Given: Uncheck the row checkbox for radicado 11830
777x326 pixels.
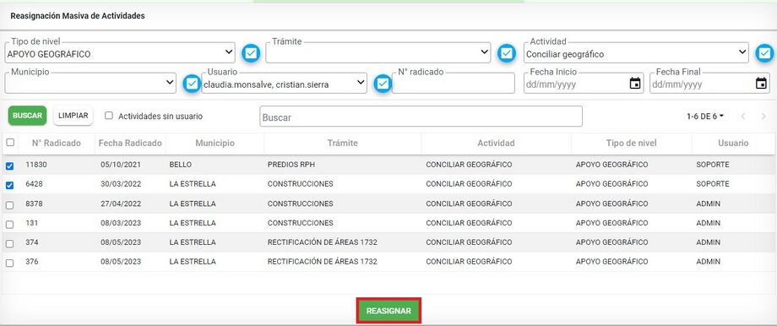Looking at the screenshot, I should click(10, 166).
